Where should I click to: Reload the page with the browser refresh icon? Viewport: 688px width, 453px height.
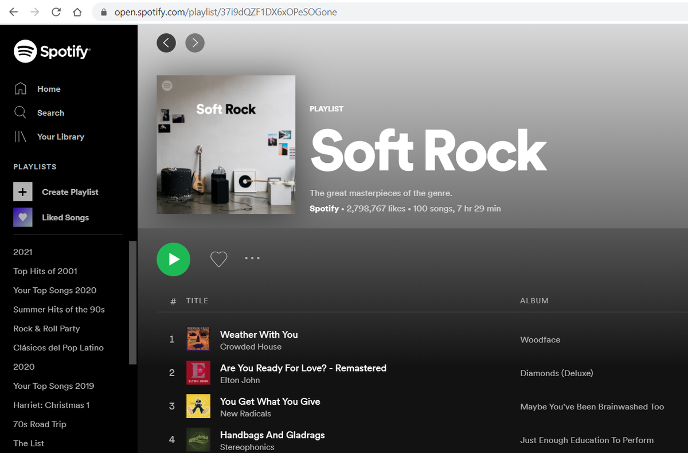56,12
